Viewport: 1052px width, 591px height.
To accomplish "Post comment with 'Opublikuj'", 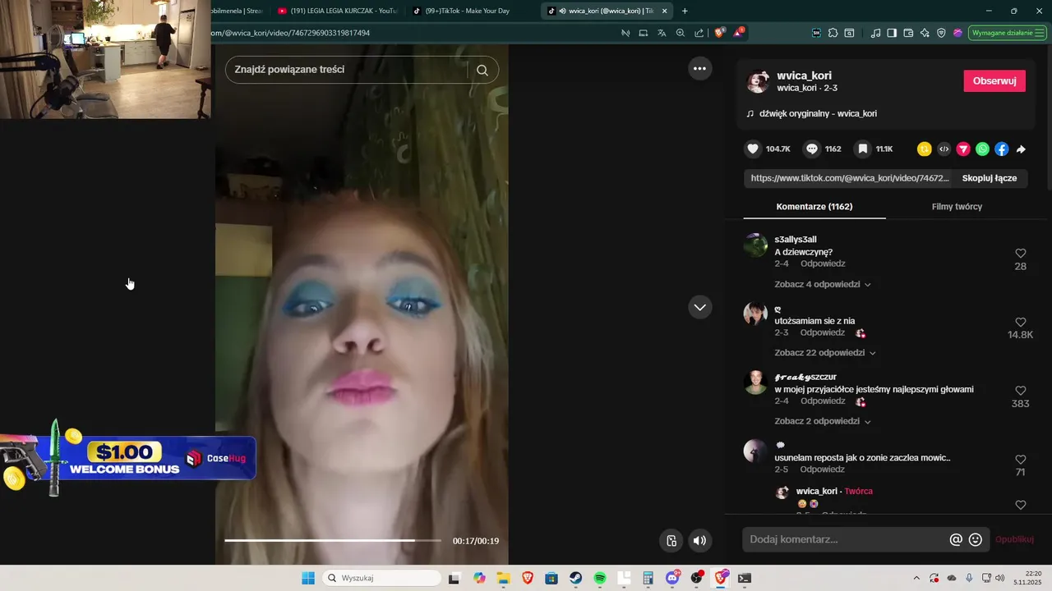I will click(x=1014, y=539).
